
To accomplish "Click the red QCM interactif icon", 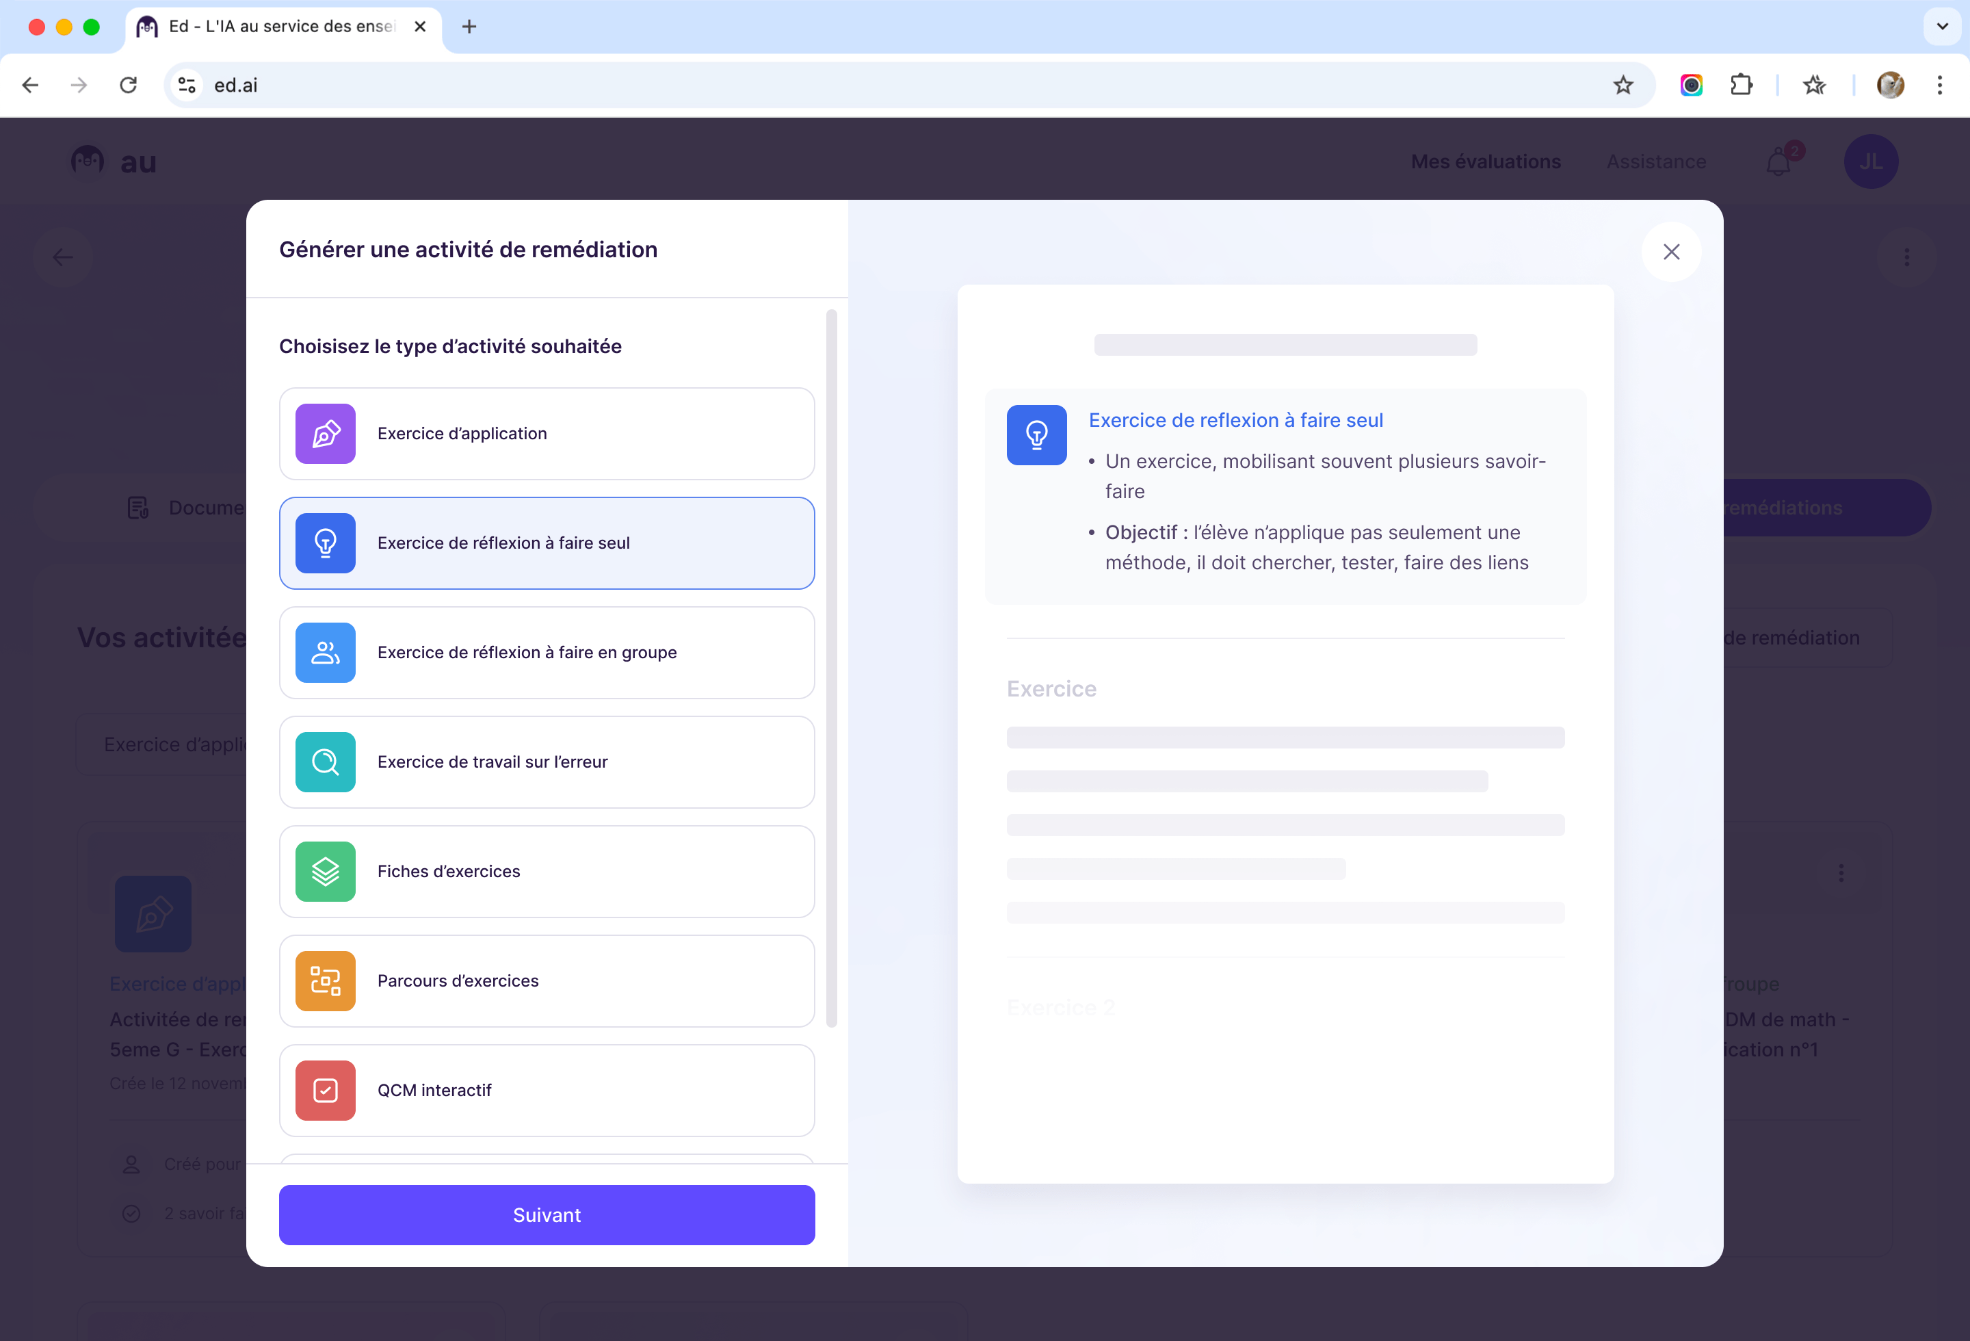I will coord(325,1090).
